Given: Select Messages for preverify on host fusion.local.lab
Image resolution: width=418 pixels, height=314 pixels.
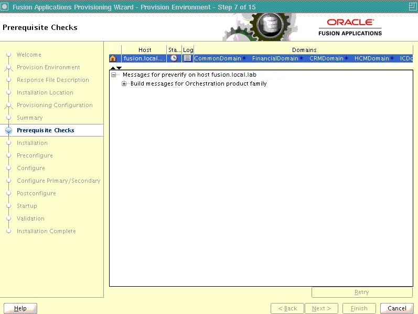Looking at the screenshot, I should (189, 75).
